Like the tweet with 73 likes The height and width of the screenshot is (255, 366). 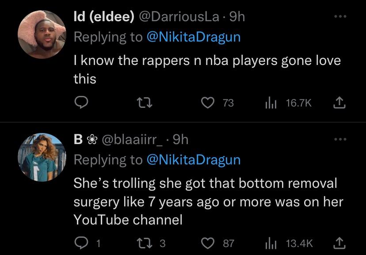(x=207, y=103)
